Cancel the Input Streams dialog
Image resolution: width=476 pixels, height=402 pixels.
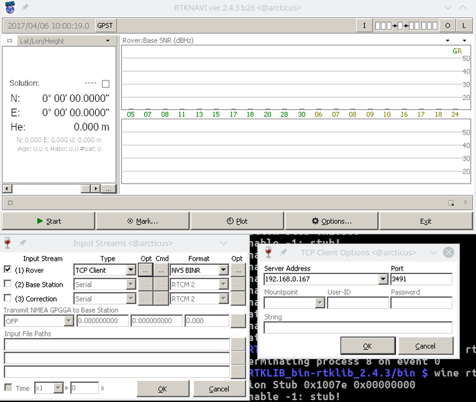[x=219, y=389]
